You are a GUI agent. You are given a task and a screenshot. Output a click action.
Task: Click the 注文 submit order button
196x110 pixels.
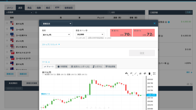point(142,53)
